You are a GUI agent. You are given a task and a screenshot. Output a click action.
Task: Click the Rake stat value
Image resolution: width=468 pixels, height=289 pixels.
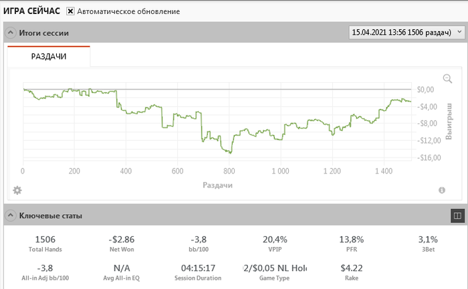point(352,268)
